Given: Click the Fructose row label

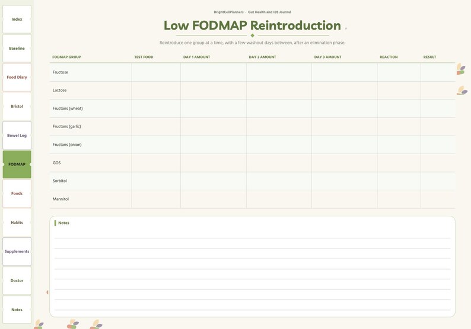Looking at the screenshot, I should [x=61, y=72].
